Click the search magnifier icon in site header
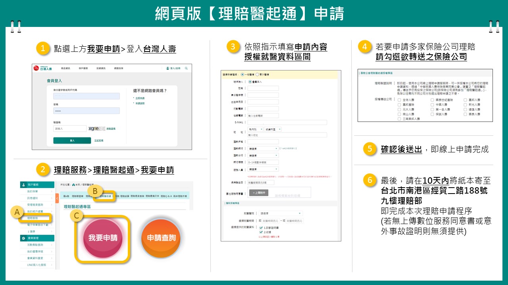The image size is (508, 285). (x=186, y=68)
